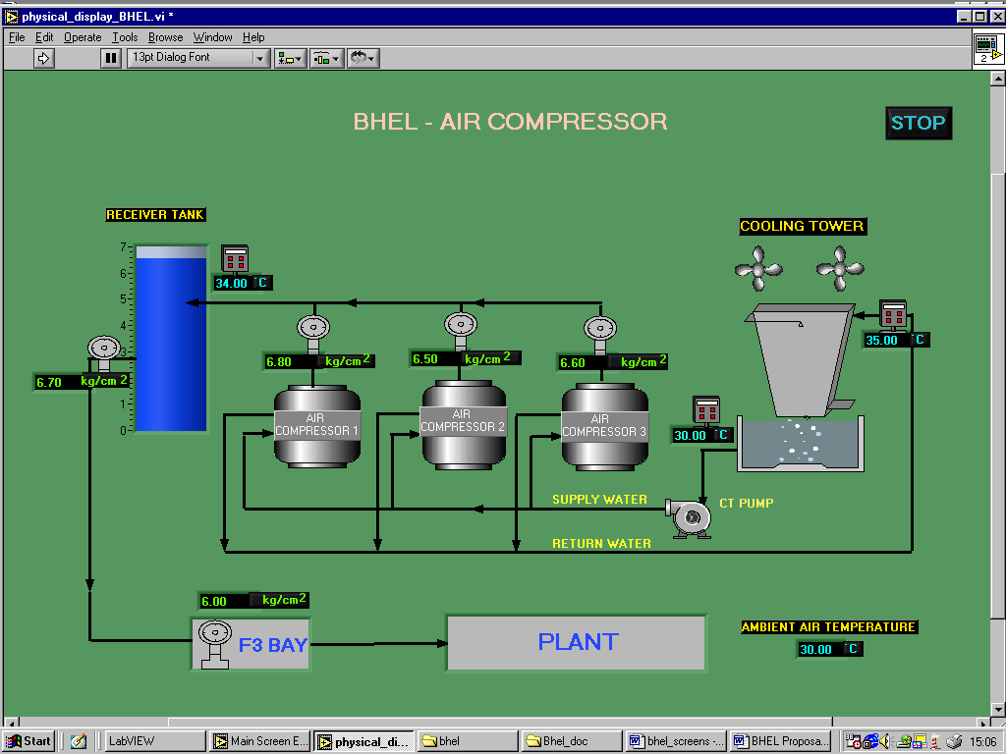
Task: Click the Run arrow toolbar button
Action: tap(43, 58)
